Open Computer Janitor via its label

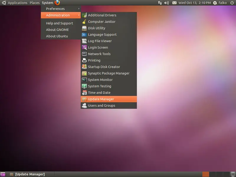[101, 22]
